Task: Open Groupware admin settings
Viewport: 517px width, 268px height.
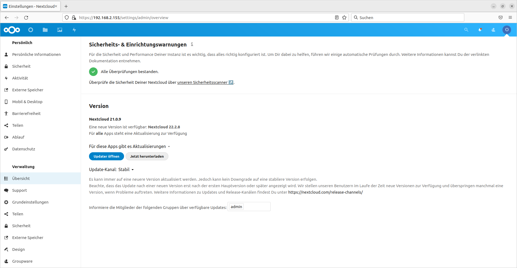Action: (41, 261)
